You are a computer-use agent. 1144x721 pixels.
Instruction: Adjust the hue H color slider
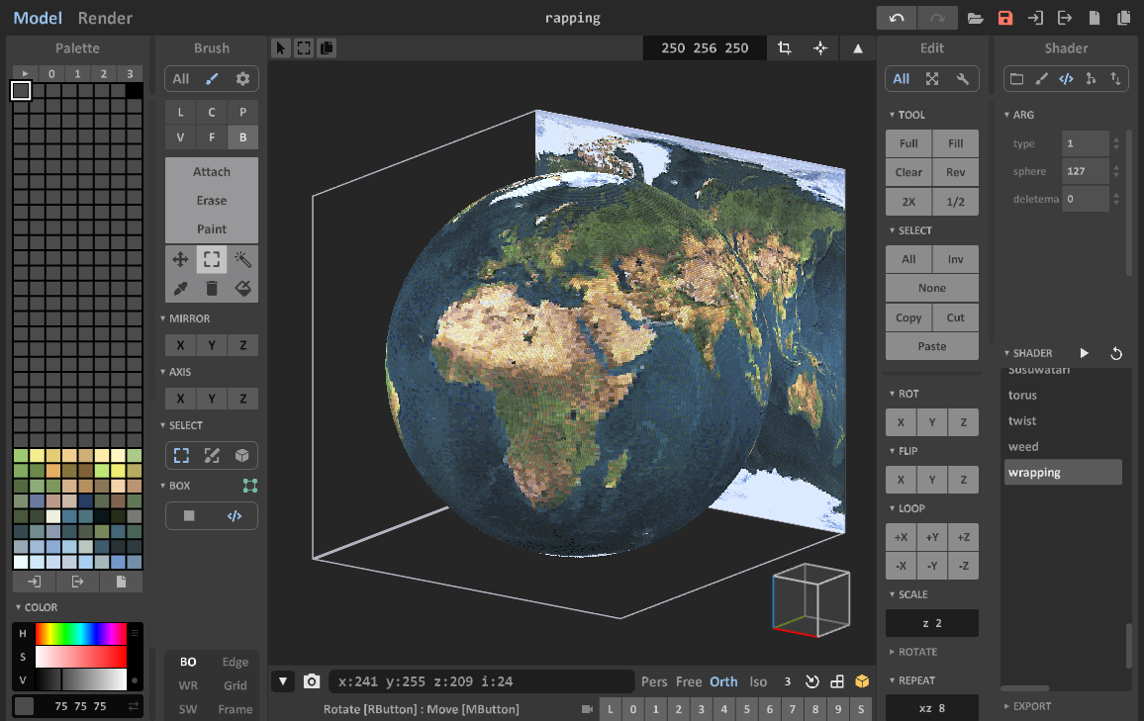pos(81,634)
